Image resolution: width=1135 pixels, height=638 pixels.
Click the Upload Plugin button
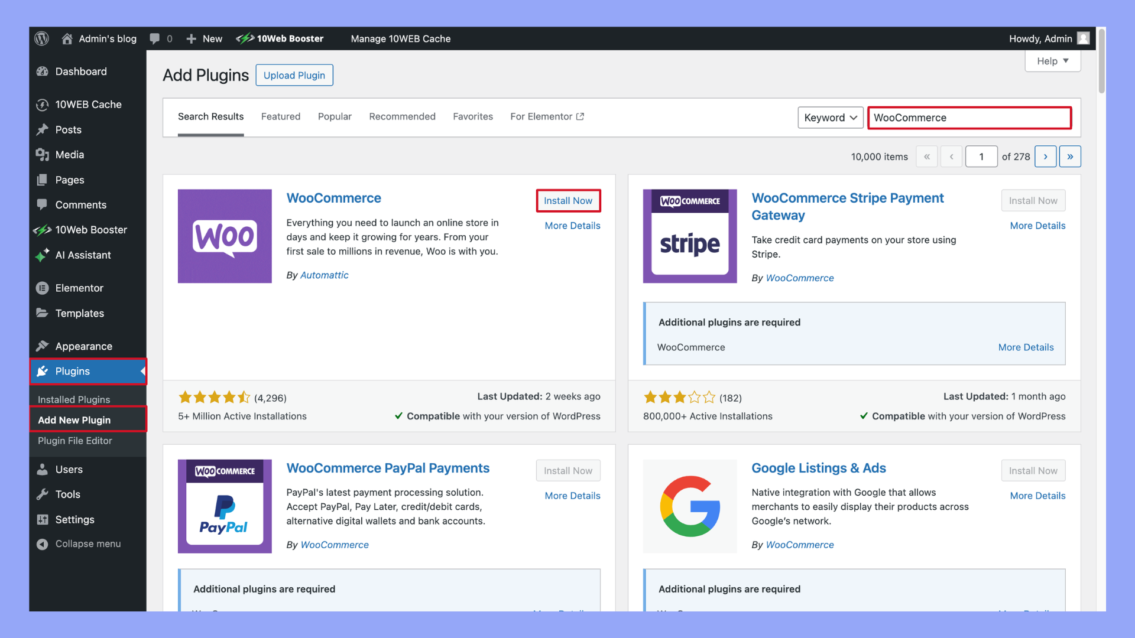pos(294,75)
